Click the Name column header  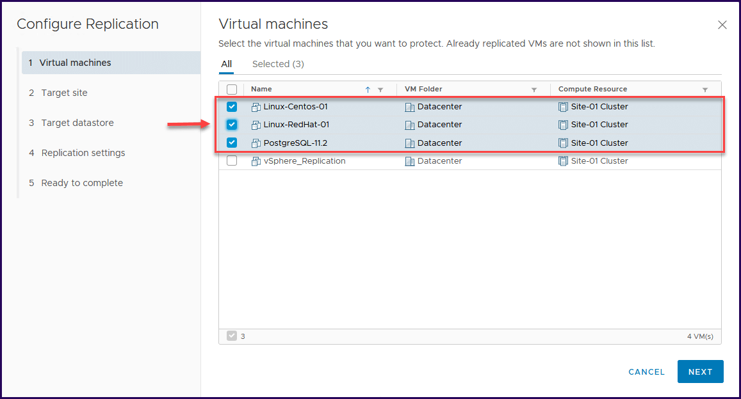pyautogui.click(x=261, y=89)
